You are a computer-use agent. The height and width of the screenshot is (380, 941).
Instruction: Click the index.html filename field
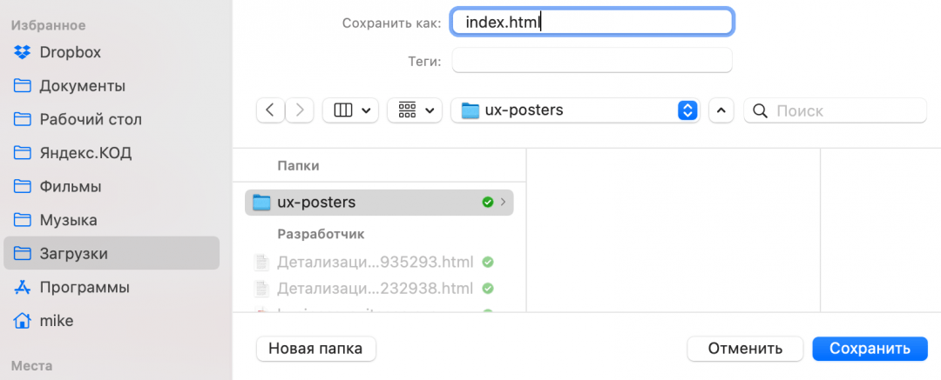pyautogui.click(x=592, y=22)
